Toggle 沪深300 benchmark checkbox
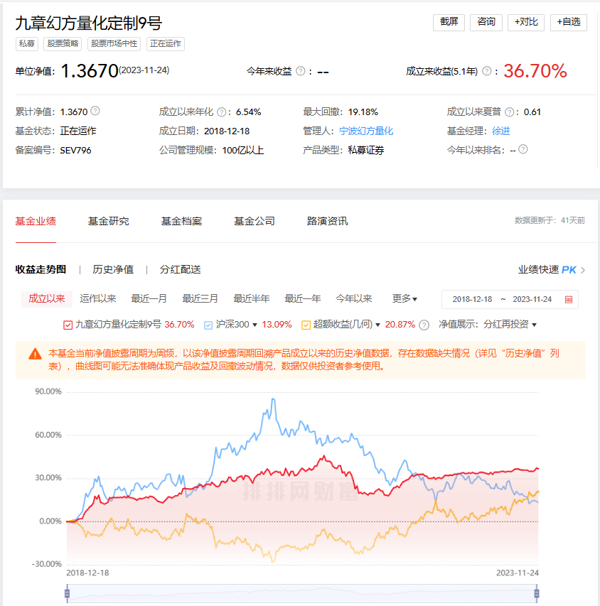This screenshot has width=600, height=606. pos(208,325)
